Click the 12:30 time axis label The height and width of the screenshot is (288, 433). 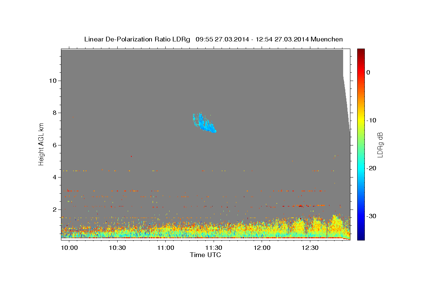point(310,248)
